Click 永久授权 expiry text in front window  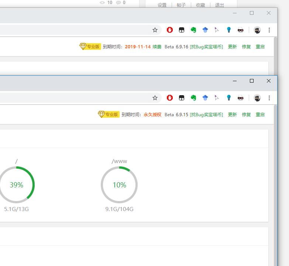152,115
